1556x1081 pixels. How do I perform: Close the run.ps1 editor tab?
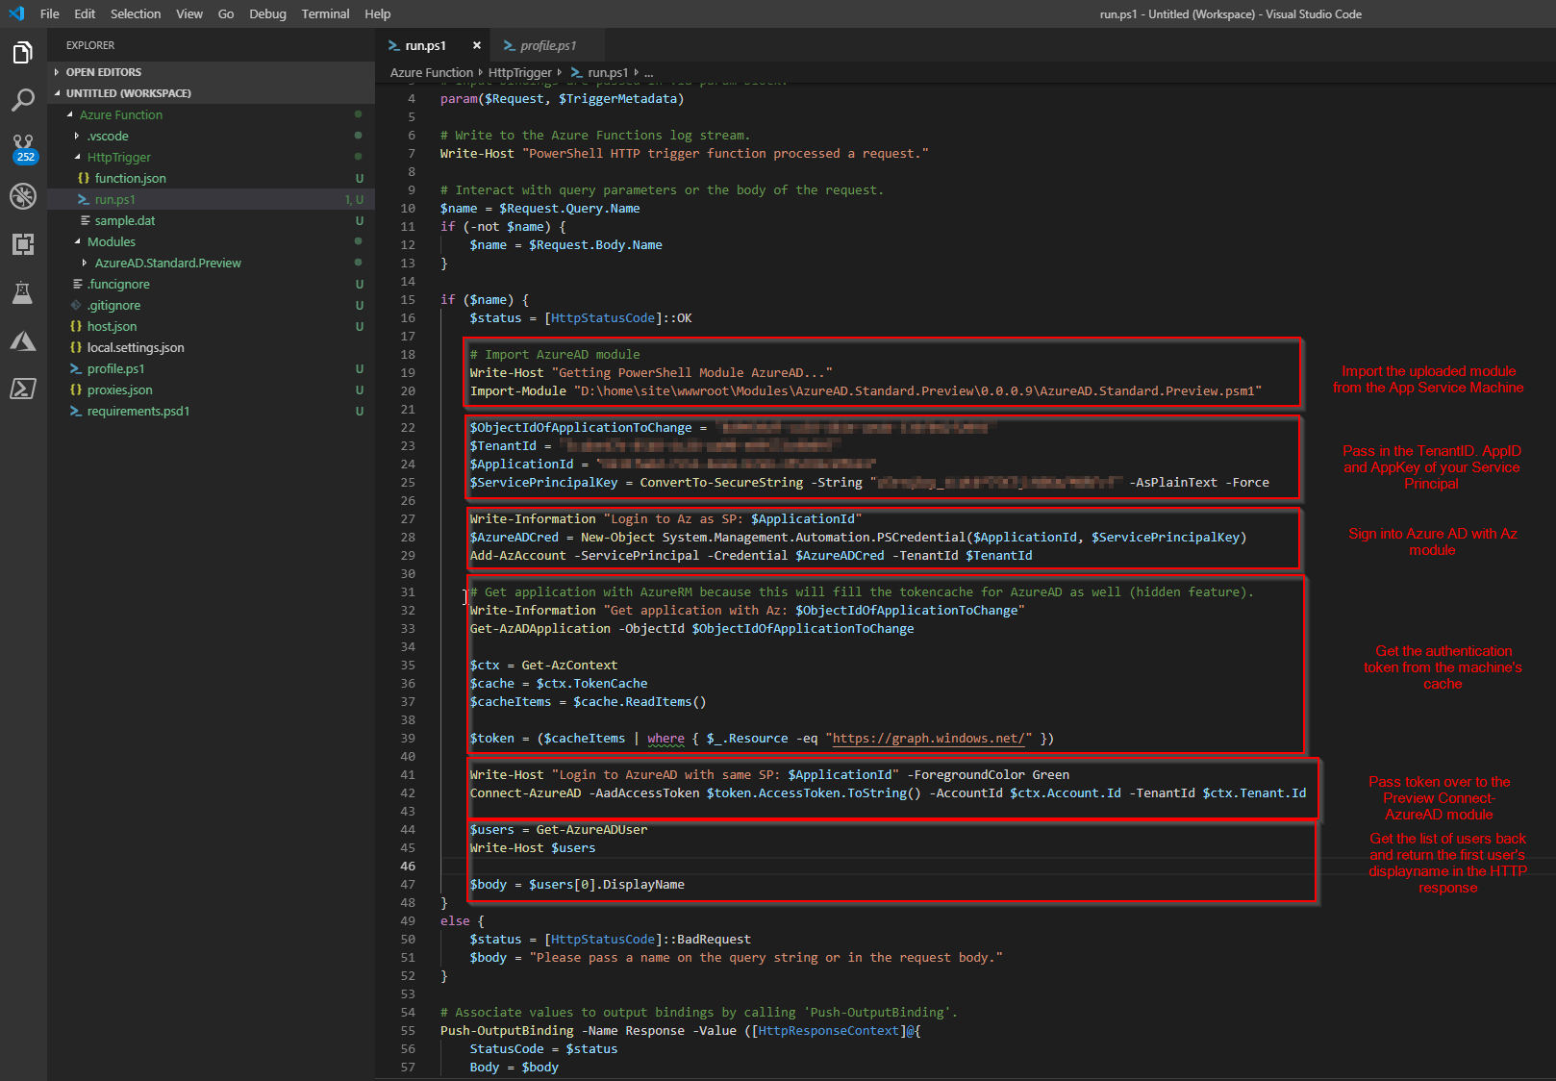click(x=476, y=45)
